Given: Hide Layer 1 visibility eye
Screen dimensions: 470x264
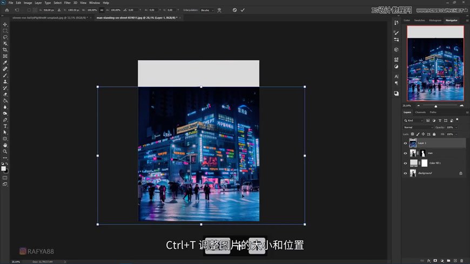Looking at the screenshot, I should (405, 143).
